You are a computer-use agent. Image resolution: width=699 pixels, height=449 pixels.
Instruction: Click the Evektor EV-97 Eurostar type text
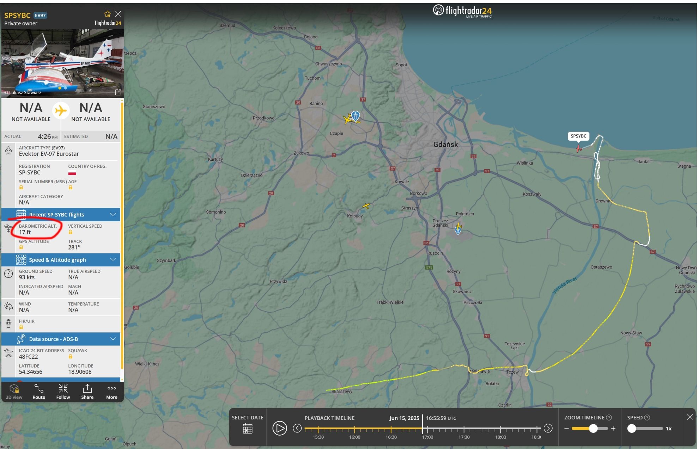49,154
